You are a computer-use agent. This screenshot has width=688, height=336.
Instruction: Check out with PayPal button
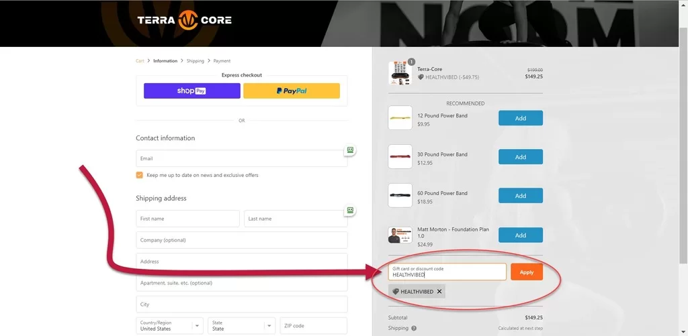[x=292, y=91]
